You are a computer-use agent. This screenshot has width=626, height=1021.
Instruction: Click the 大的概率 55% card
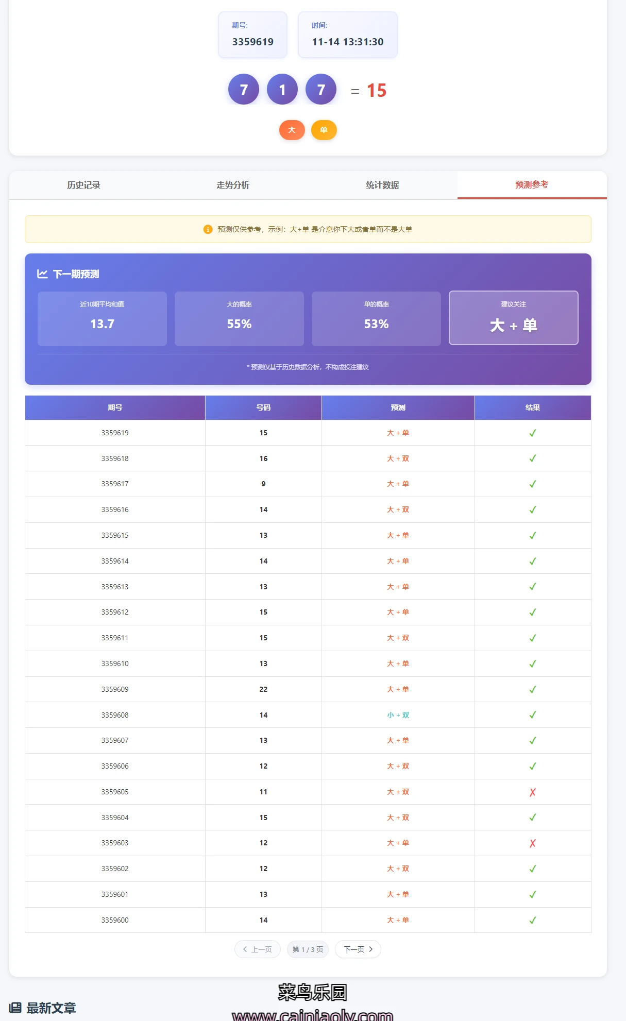point(239,318)
